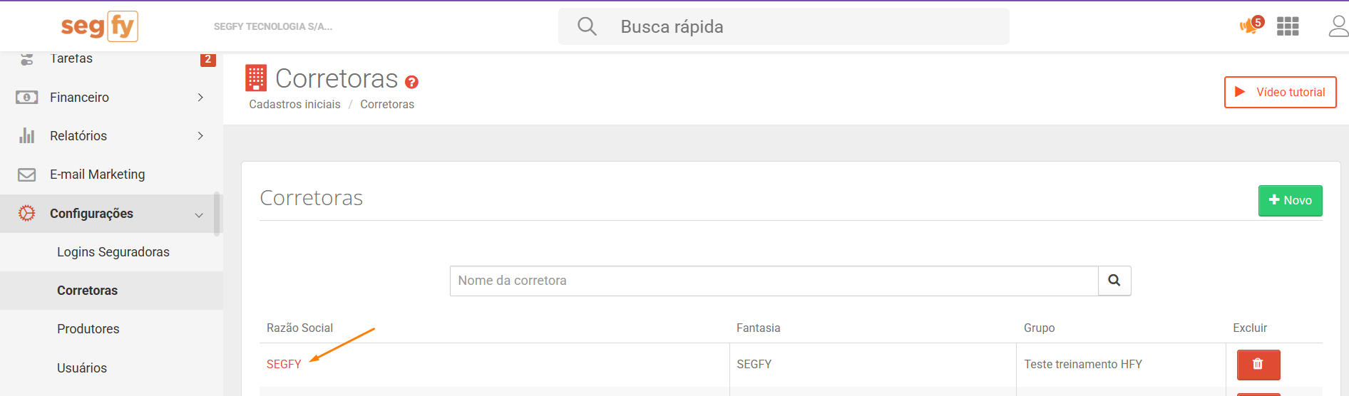Click the quick search magnifier icon
Viewport: 1349px width, 396px height.
point(587,26)
